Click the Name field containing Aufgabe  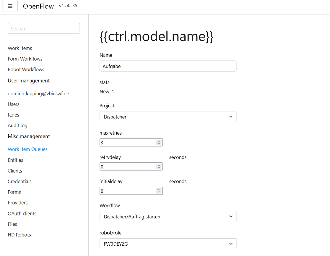(168, 66)
